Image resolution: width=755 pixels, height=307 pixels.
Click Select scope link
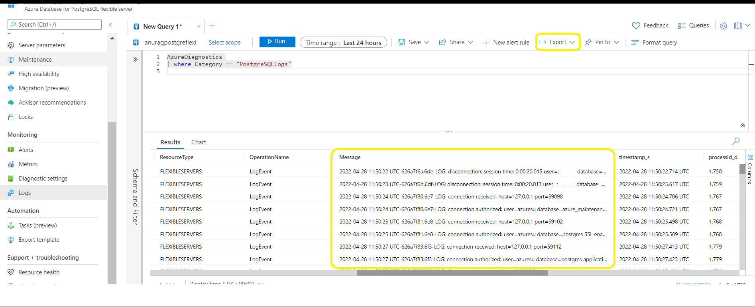click(x=224, y=43)
